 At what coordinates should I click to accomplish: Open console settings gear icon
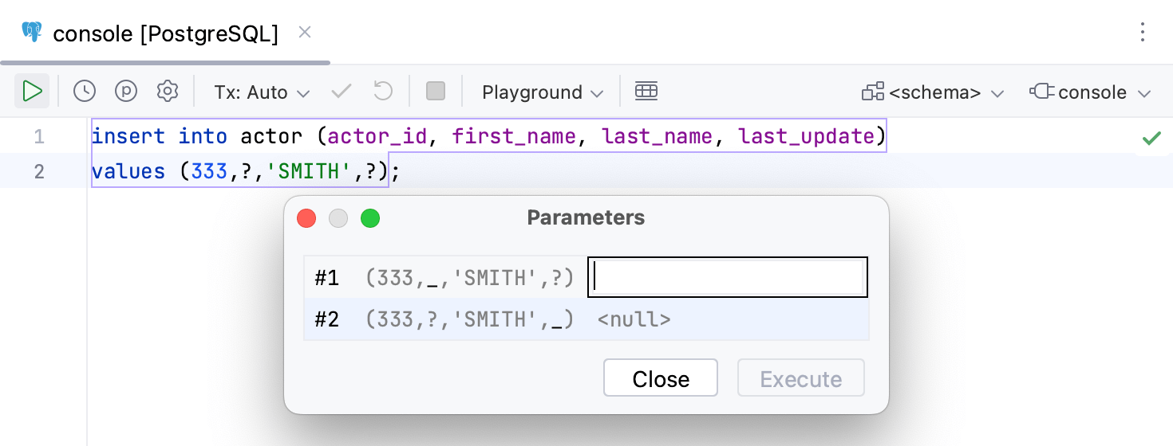[168, 92]
